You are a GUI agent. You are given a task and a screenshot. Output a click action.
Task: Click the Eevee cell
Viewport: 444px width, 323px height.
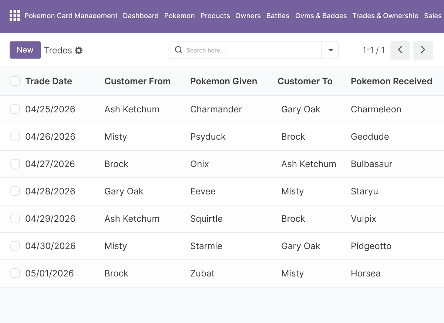[203, 191]
